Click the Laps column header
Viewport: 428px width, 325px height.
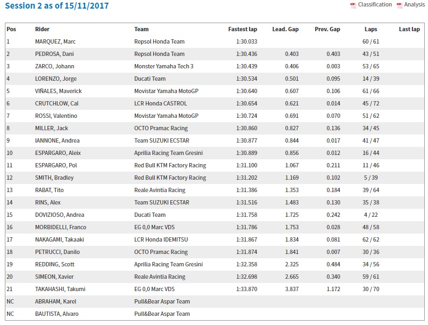coord(371,29)
